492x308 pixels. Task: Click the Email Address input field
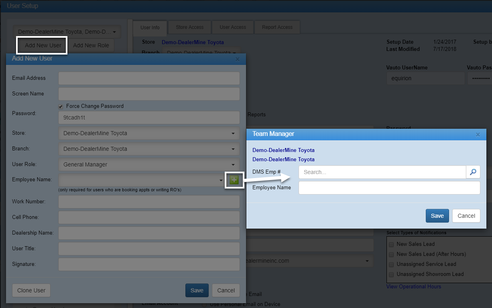149,78
